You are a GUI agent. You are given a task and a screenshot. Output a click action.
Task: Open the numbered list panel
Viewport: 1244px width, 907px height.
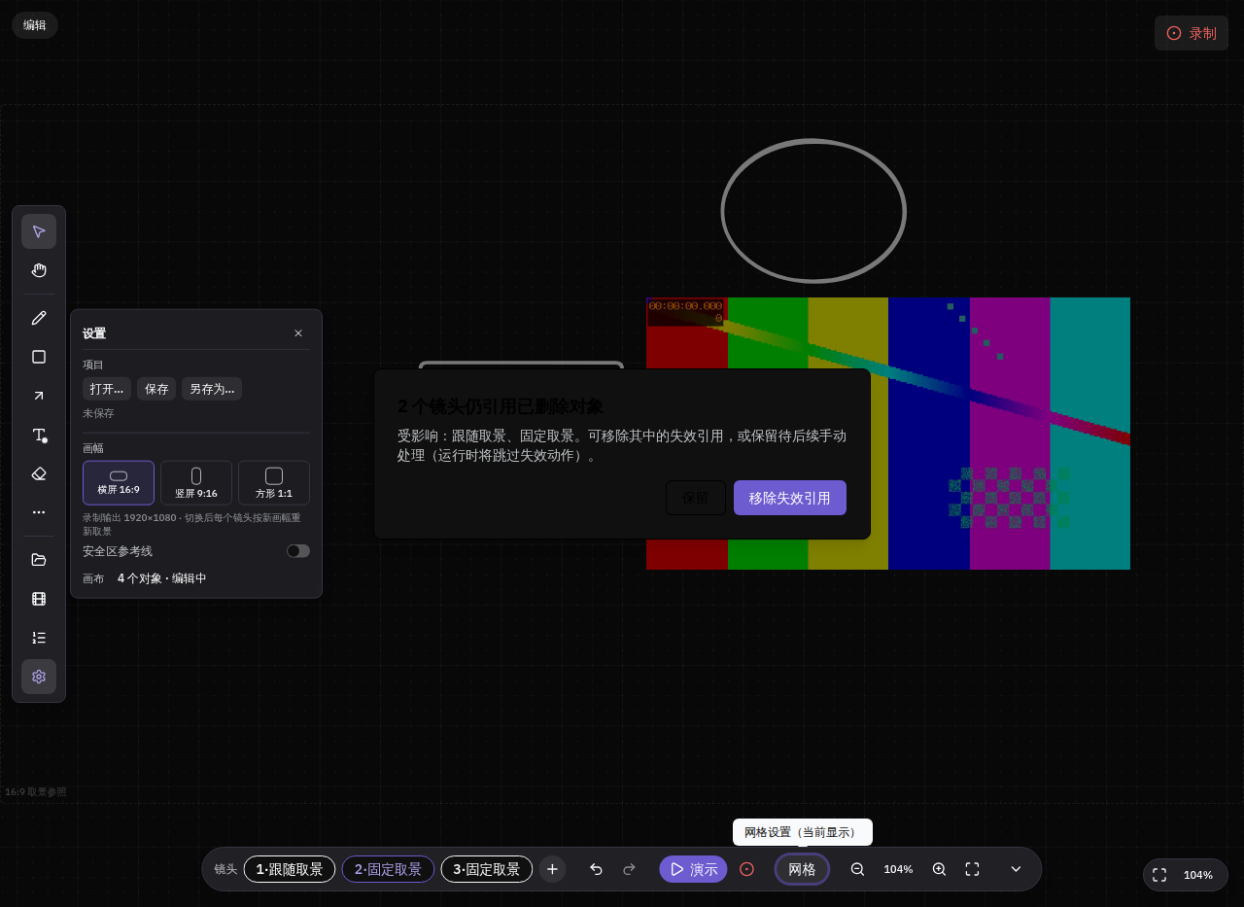click(39, 638)
